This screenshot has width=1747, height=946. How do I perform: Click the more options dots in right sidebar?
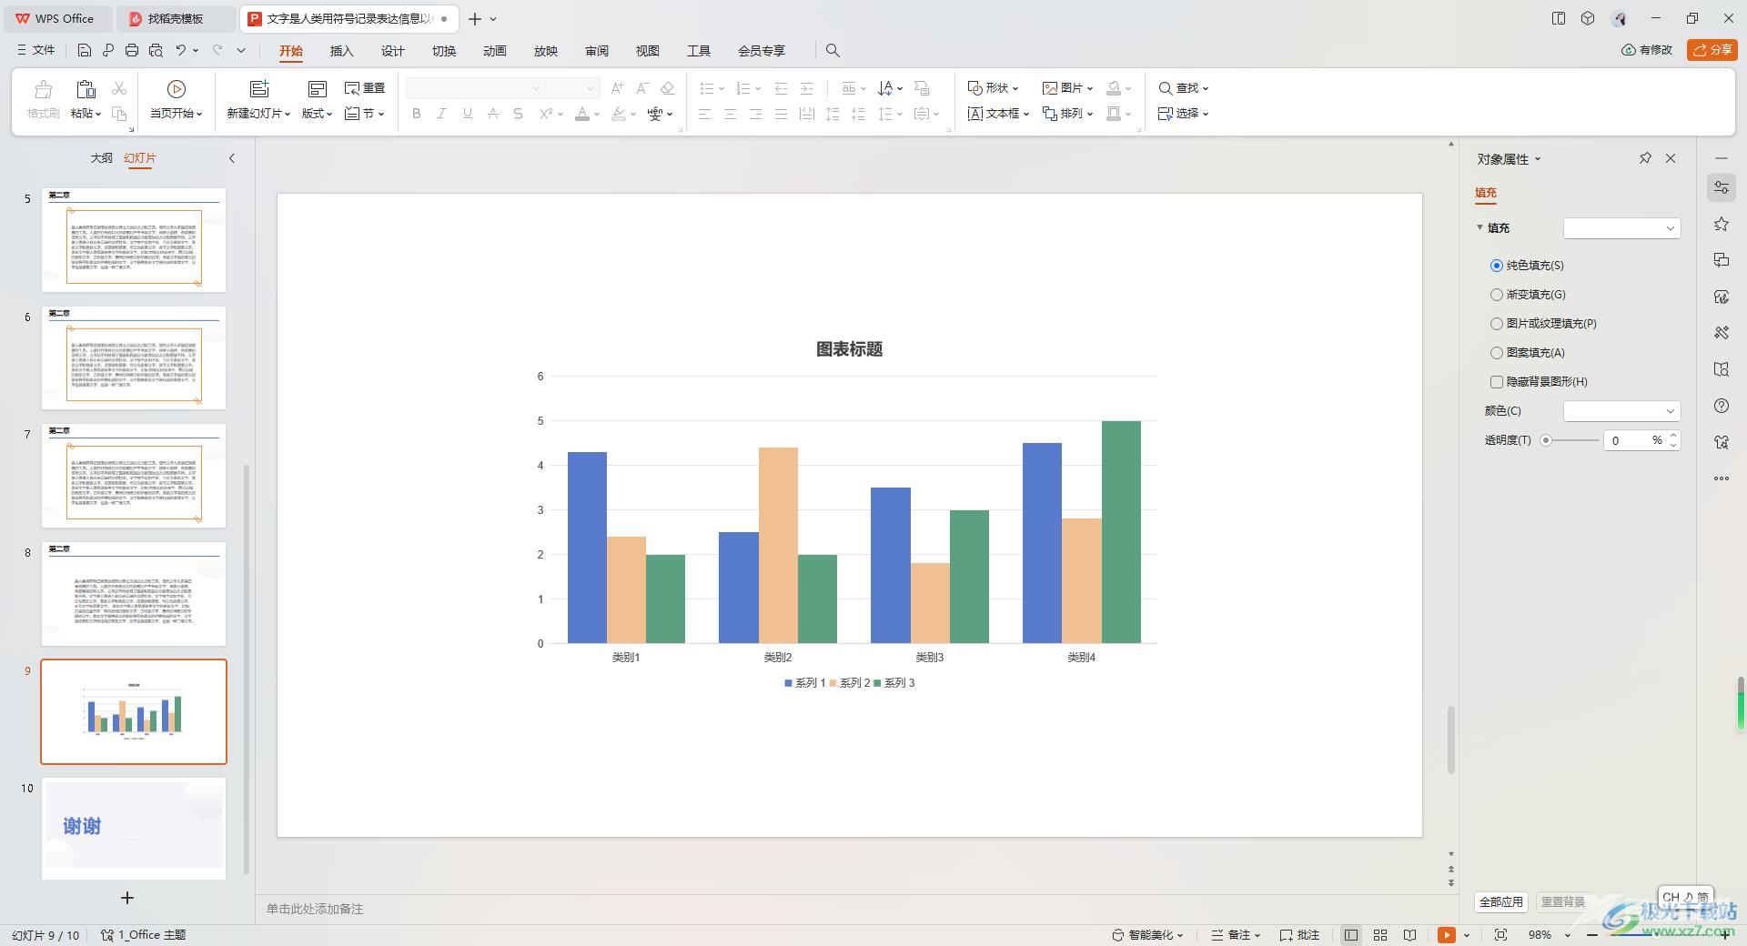(x=1721, y=478)
